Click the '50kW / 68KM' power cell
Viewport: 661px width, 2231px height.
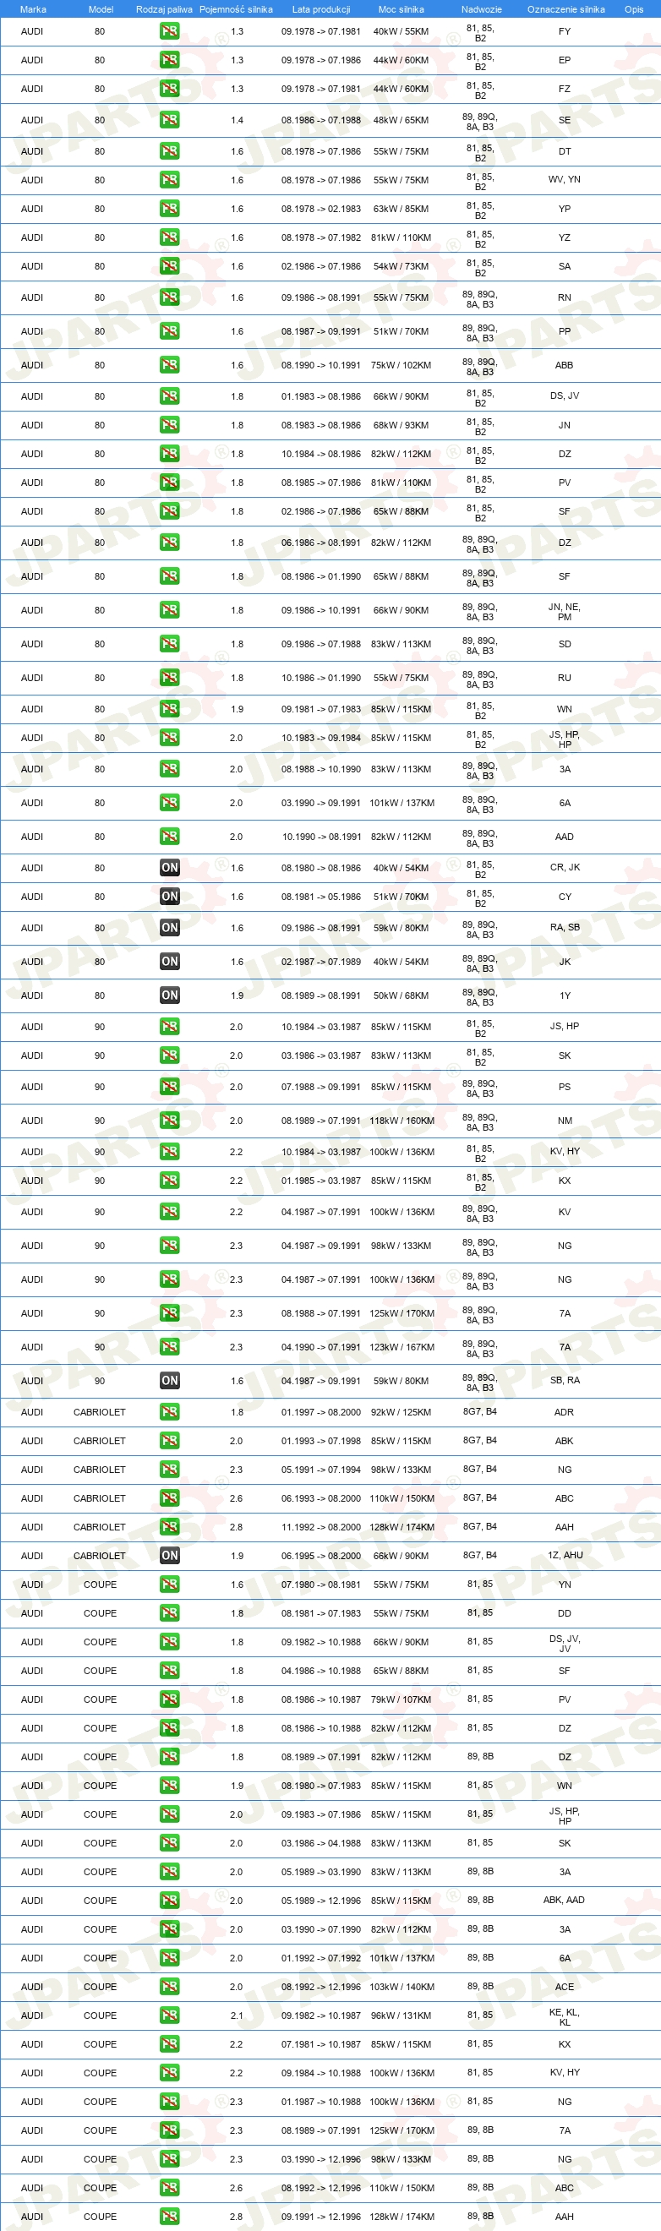402,996
